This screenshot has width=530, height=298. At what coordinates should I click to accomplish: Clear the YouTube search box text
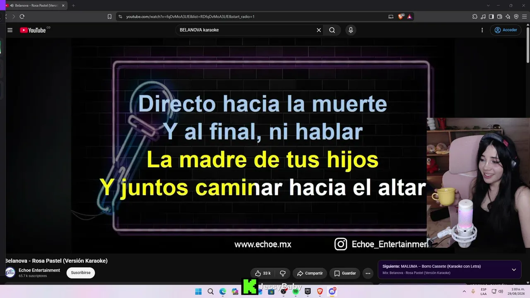[319, 30]
